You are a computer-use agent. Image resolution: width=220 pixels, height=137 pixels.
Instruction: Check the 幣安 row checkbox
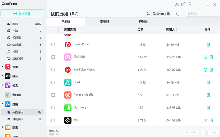tap(53, 120)
